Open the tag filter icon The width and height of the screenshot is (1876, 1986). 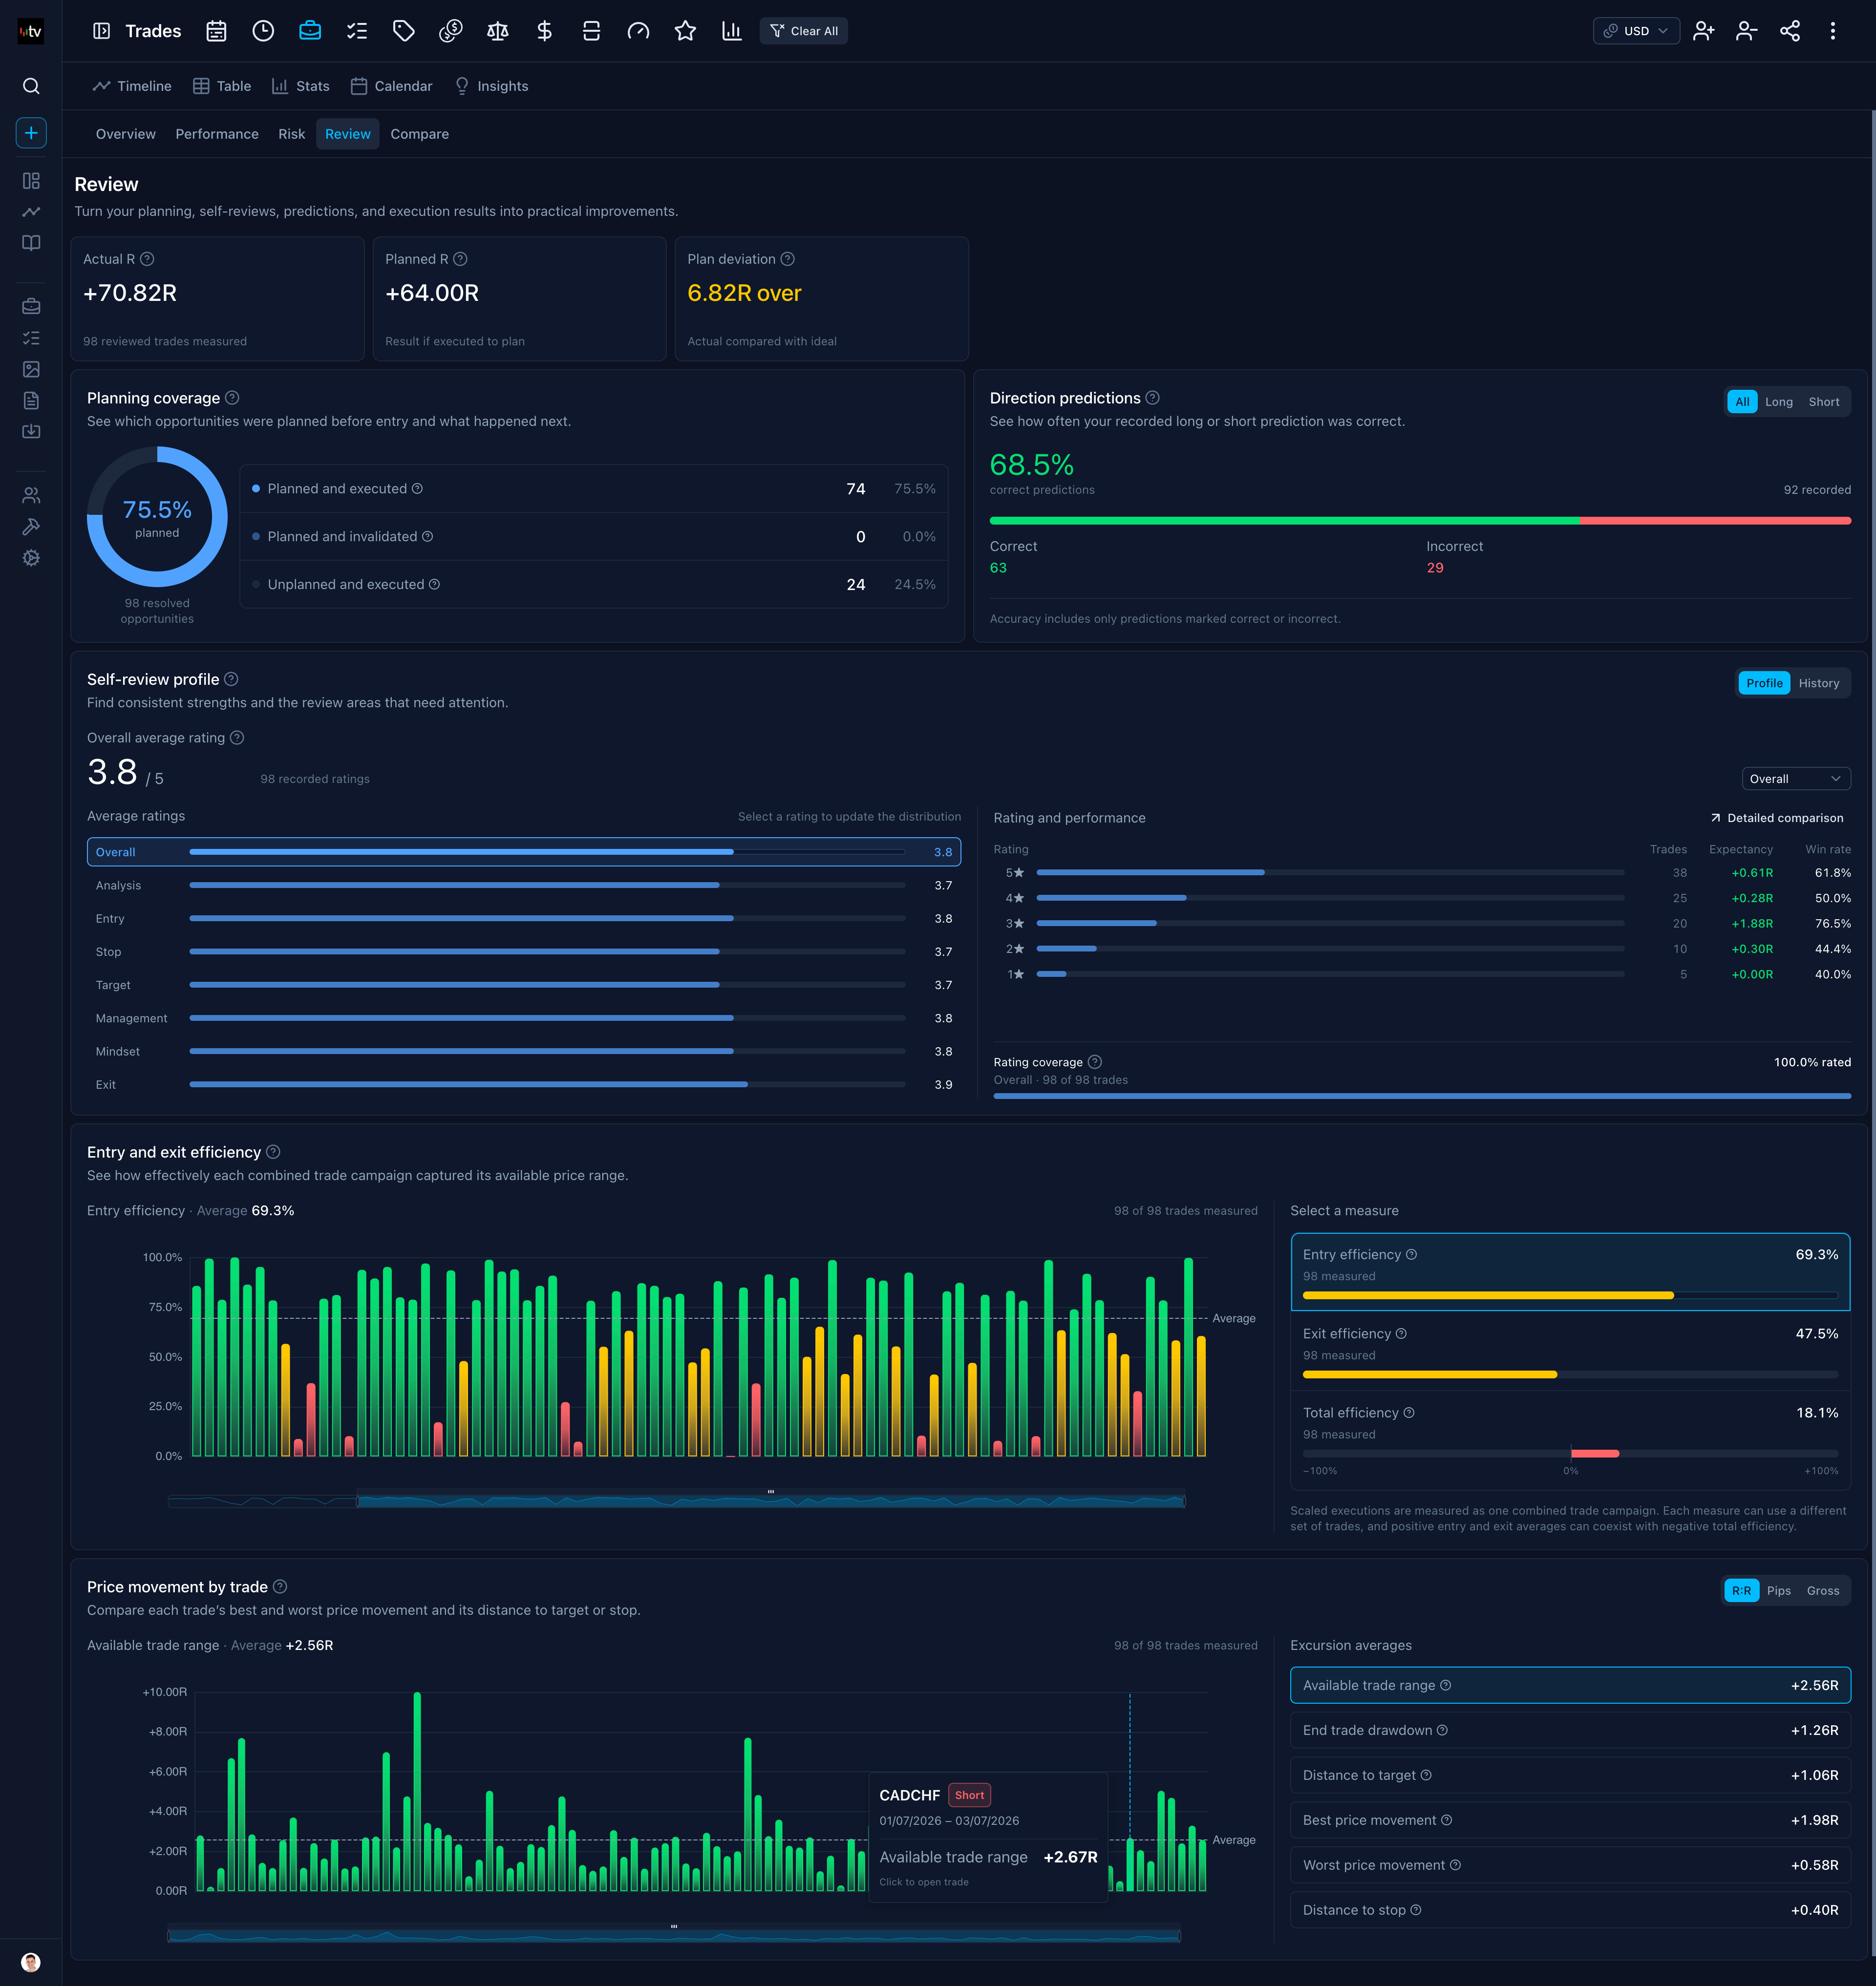click(404, 31)
